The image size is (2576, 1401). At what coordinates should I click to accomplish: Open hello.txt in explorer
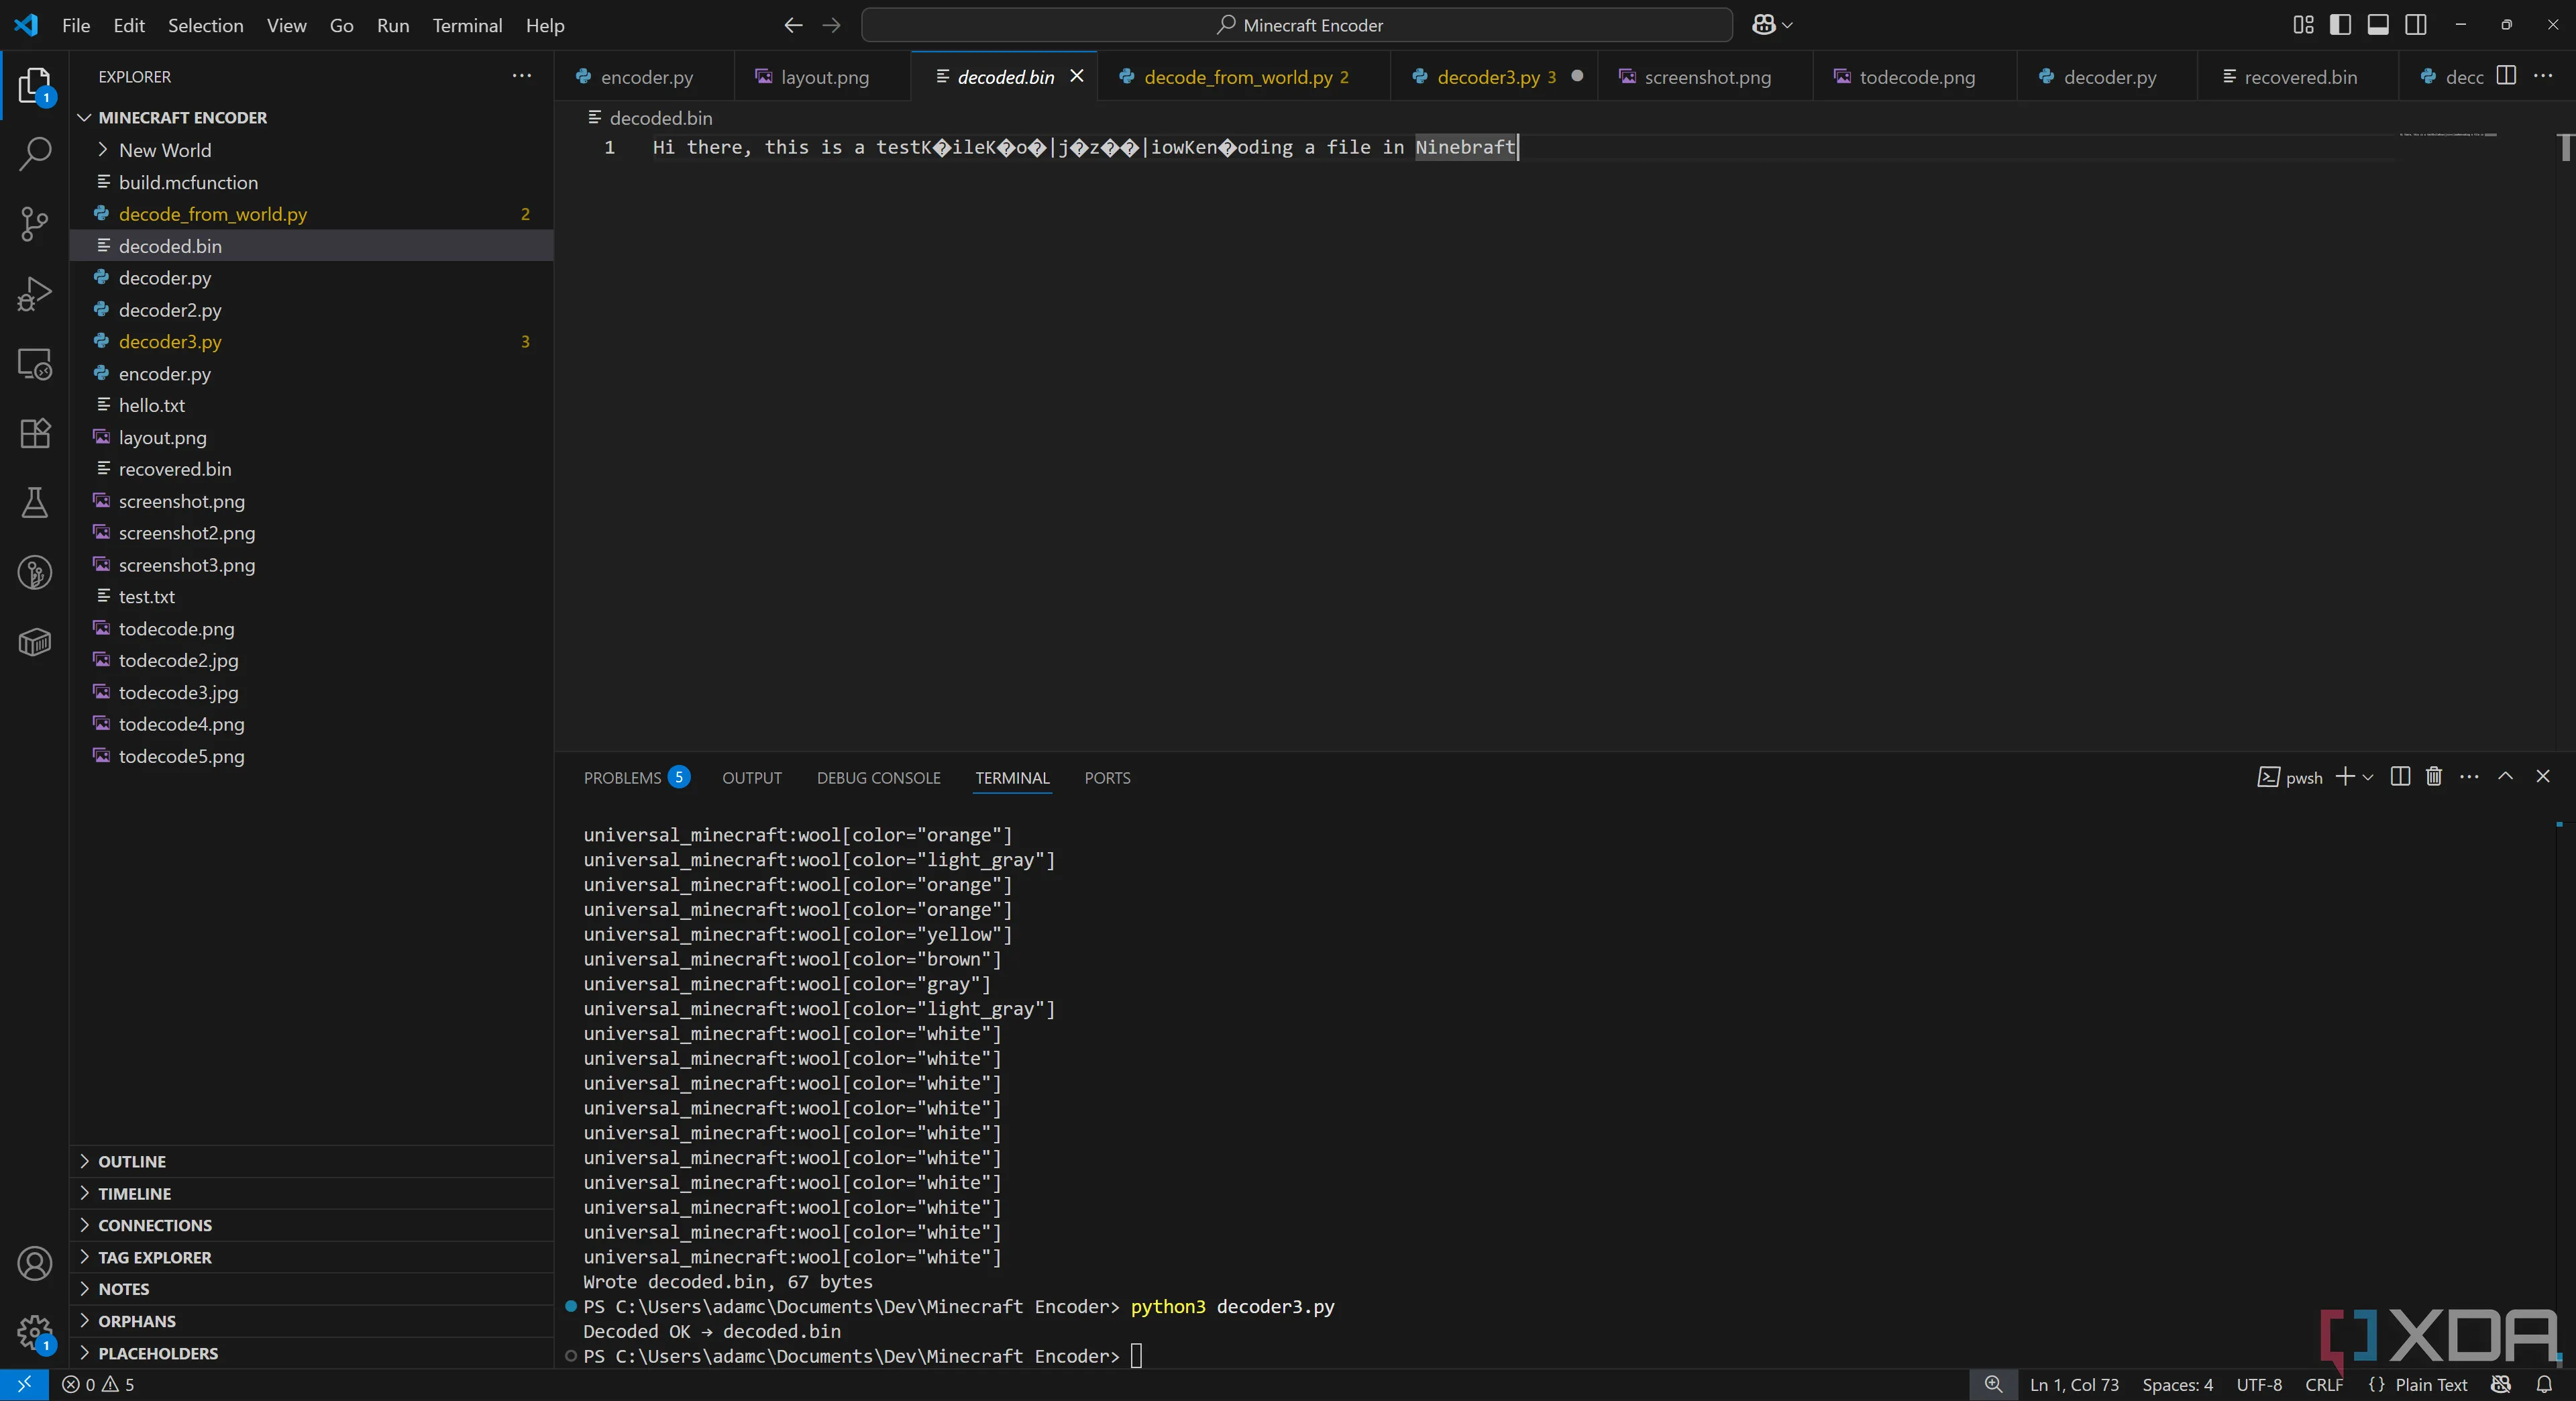point(312,405)
